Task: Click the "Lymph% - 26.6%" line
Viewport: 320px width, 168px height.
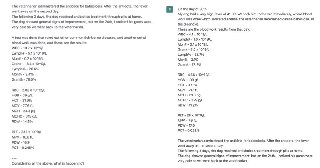Action: pyautogui.click(x=26, y=69)
